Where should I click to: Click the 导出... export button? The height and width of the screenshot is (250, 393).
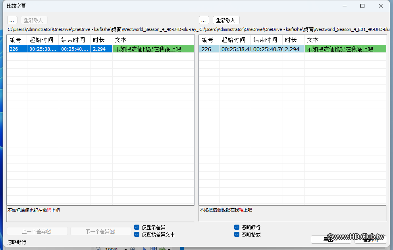point(331,240)
